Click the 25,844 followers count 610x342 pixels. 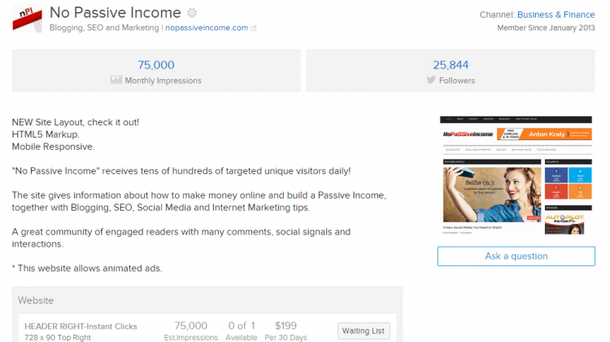click(x=451, y=64)
